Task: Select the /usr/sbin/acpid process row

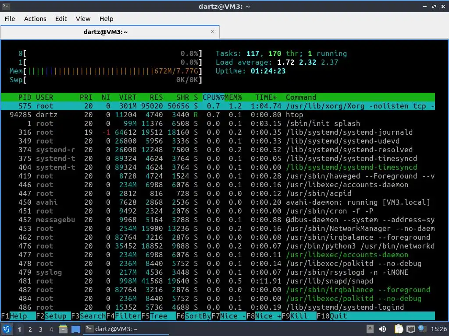Action: point(217,194)
